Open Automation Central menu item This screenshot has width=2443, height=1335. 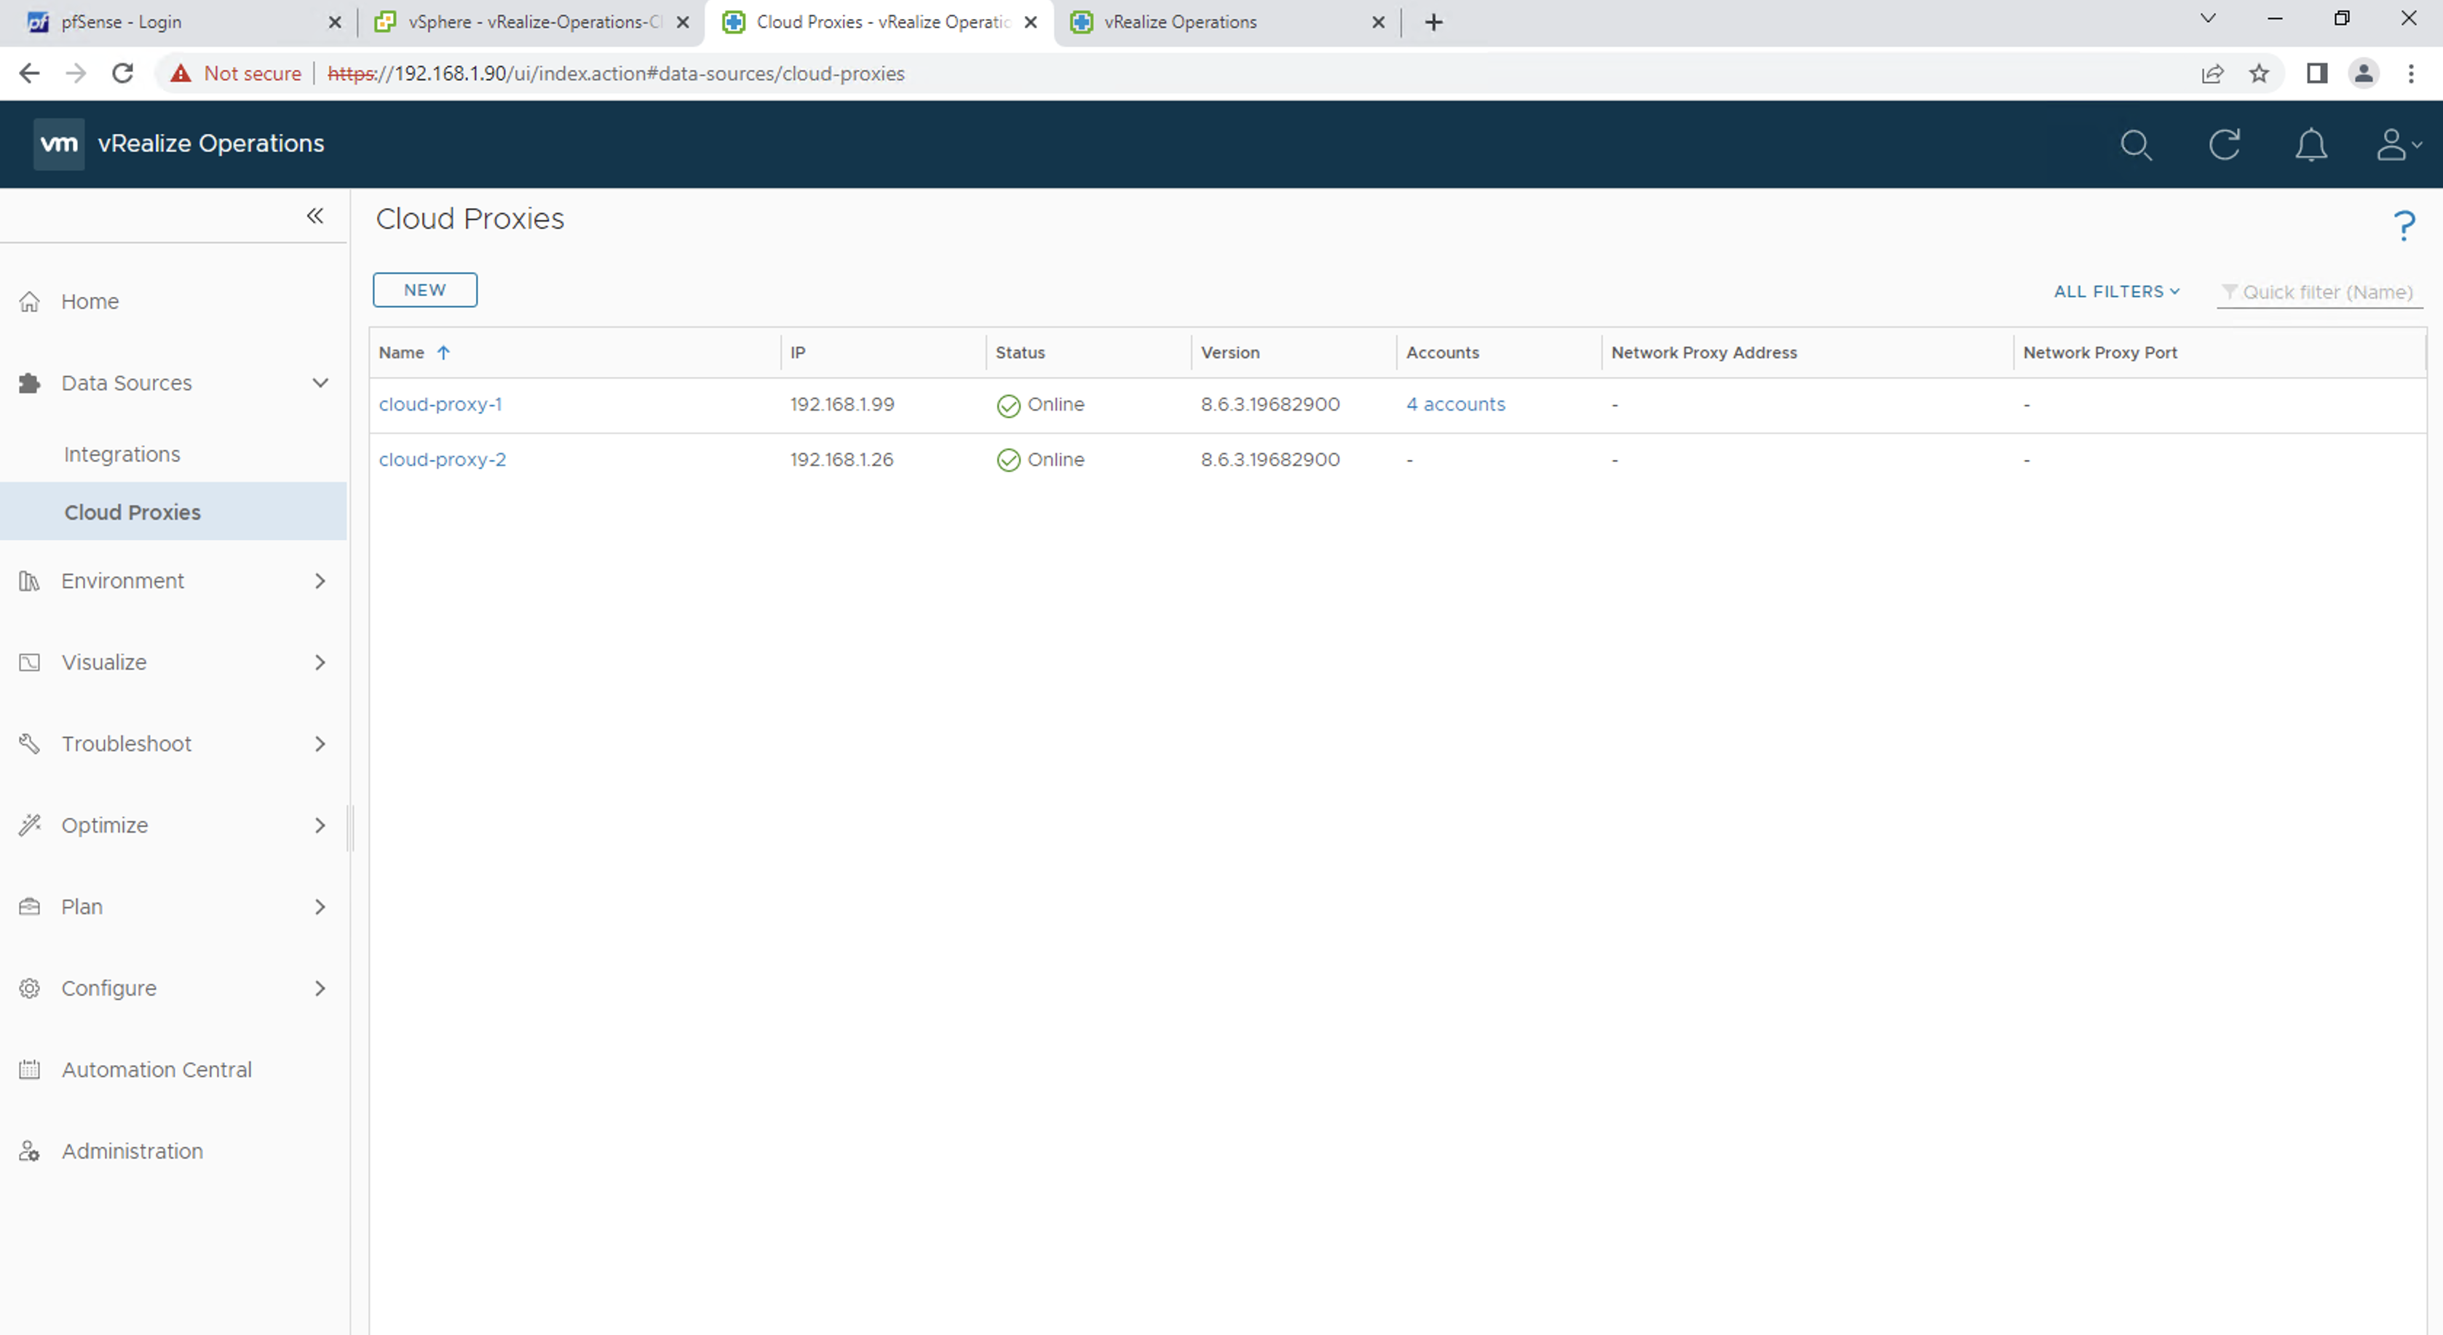tap(157, 1071)
